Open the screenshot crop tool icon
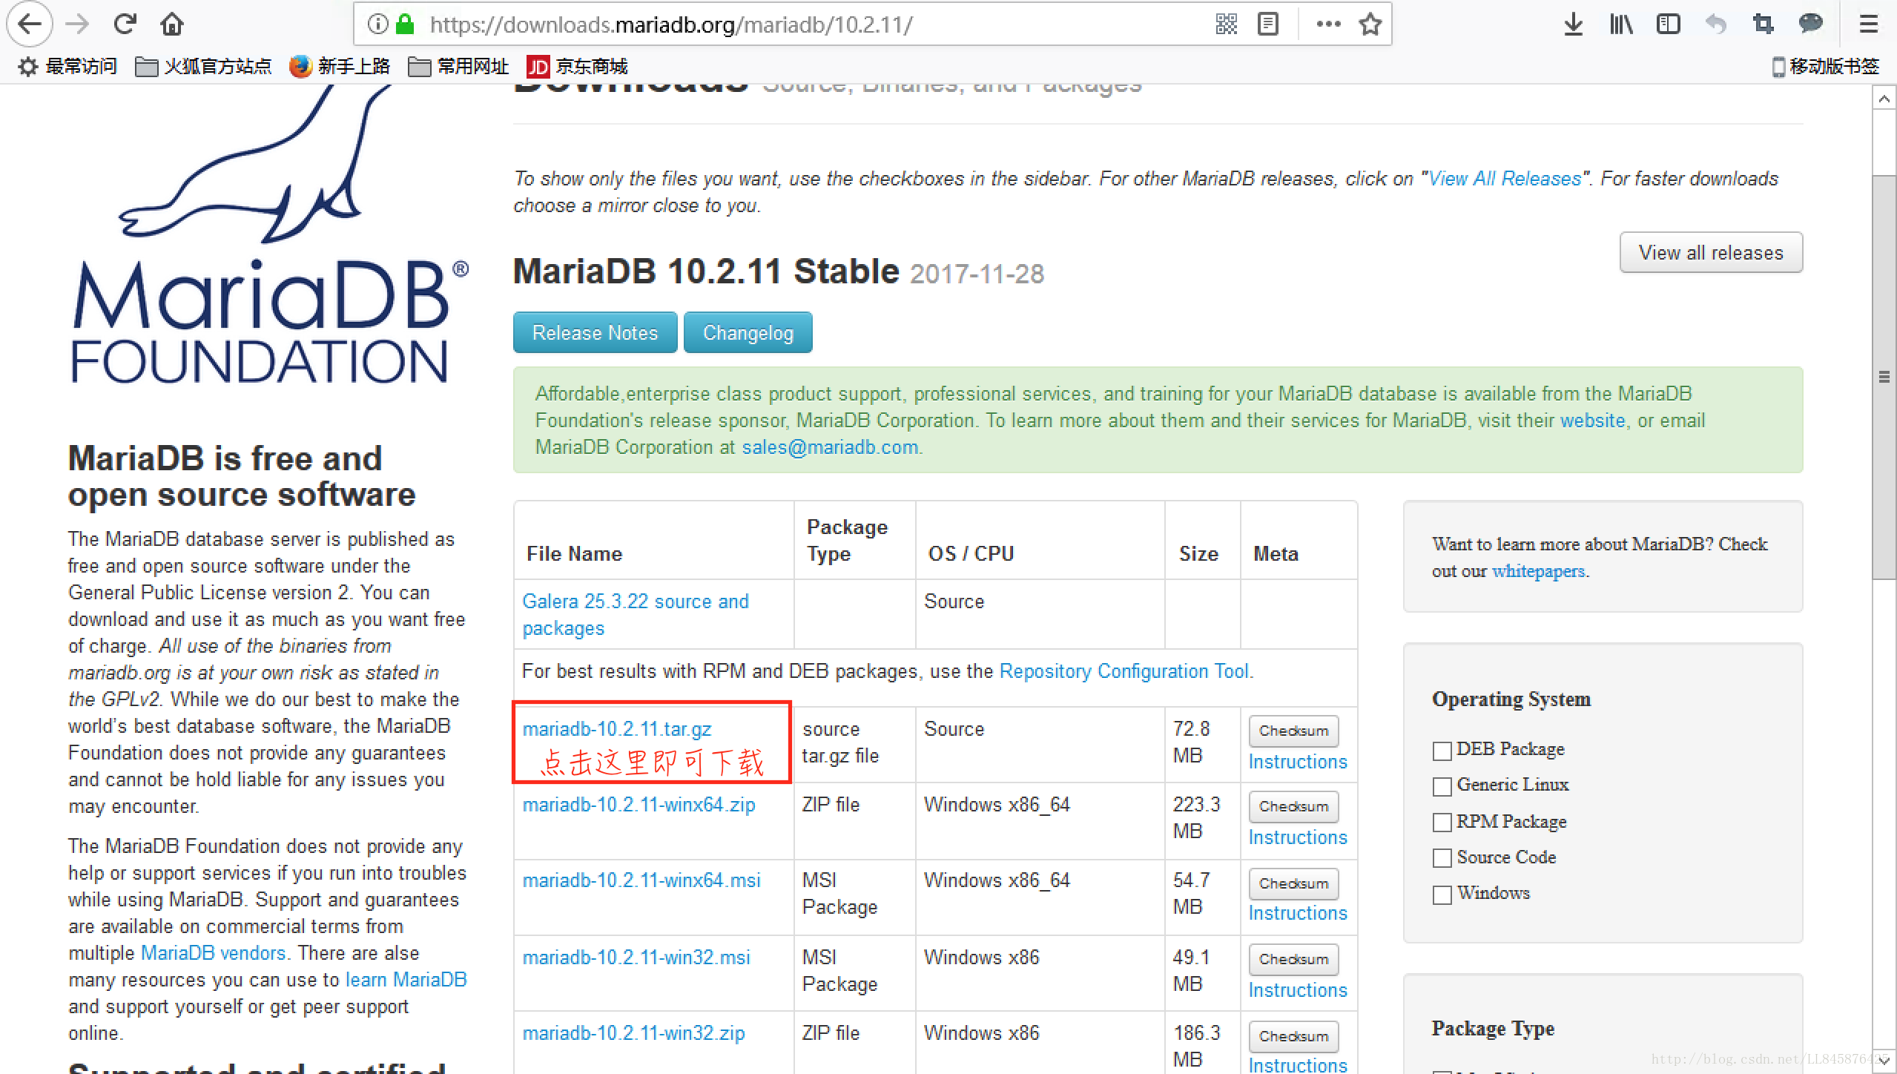Screen dimensions: 1897x1074 pos(1763,24)
